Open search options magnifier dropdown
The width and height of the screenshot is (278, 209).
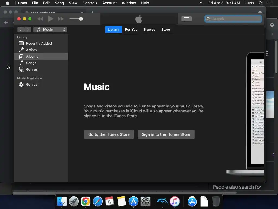(x=209, y=19)
